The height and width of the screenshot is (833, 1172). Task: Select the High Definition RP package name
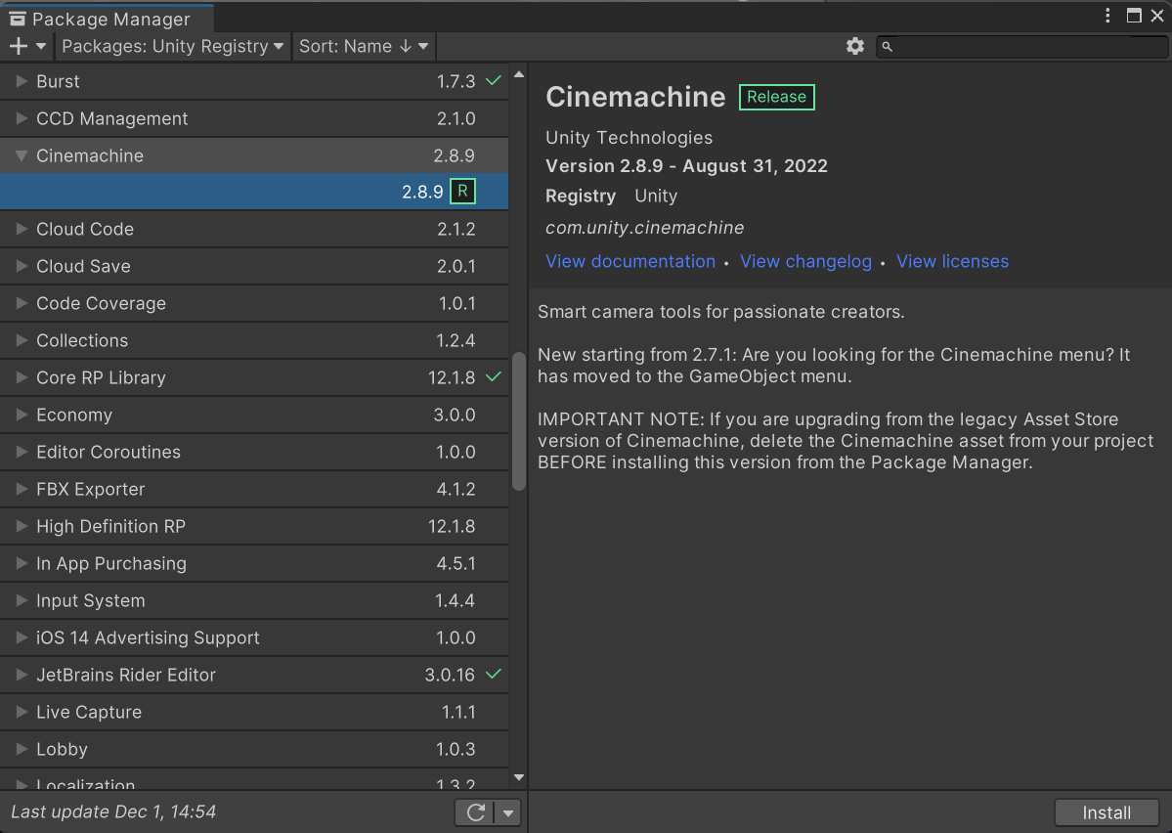tap(110, 526)
